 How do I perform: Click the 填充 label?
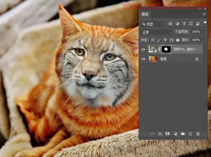(185, 40)
